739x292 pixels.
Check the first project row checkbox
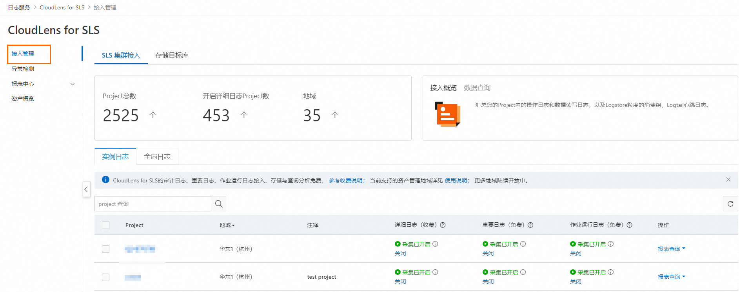pos(106,249)
